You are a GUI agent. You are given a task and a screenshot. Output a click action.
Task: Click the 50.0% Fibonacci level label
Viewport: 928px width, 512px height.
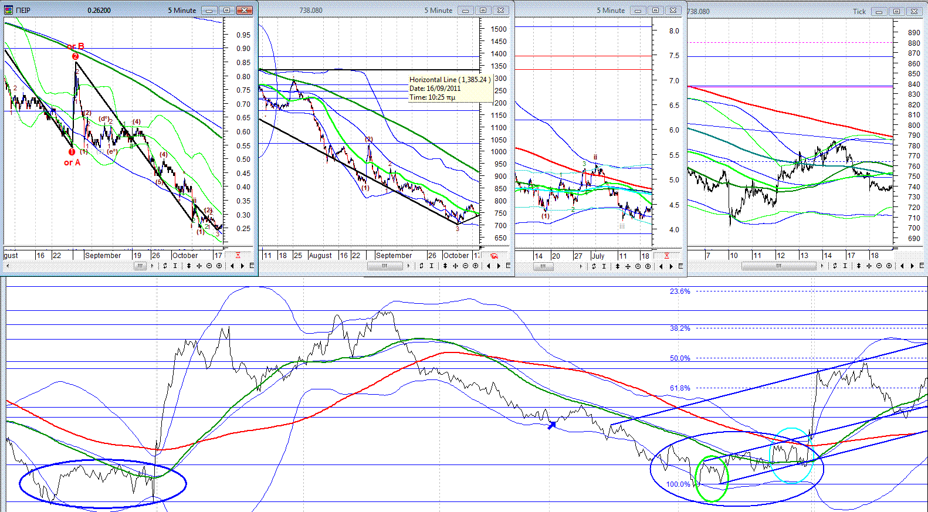(x=680, y=358)
